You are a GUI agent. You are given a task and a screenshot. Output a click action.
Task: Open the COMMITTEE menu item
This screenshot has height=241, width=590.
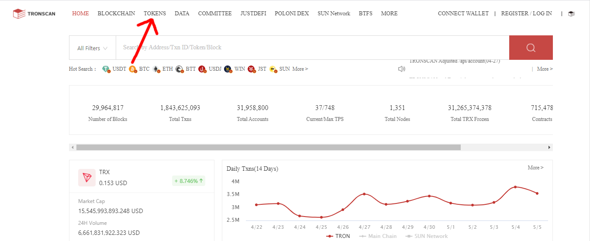click(x=215, y=14)
